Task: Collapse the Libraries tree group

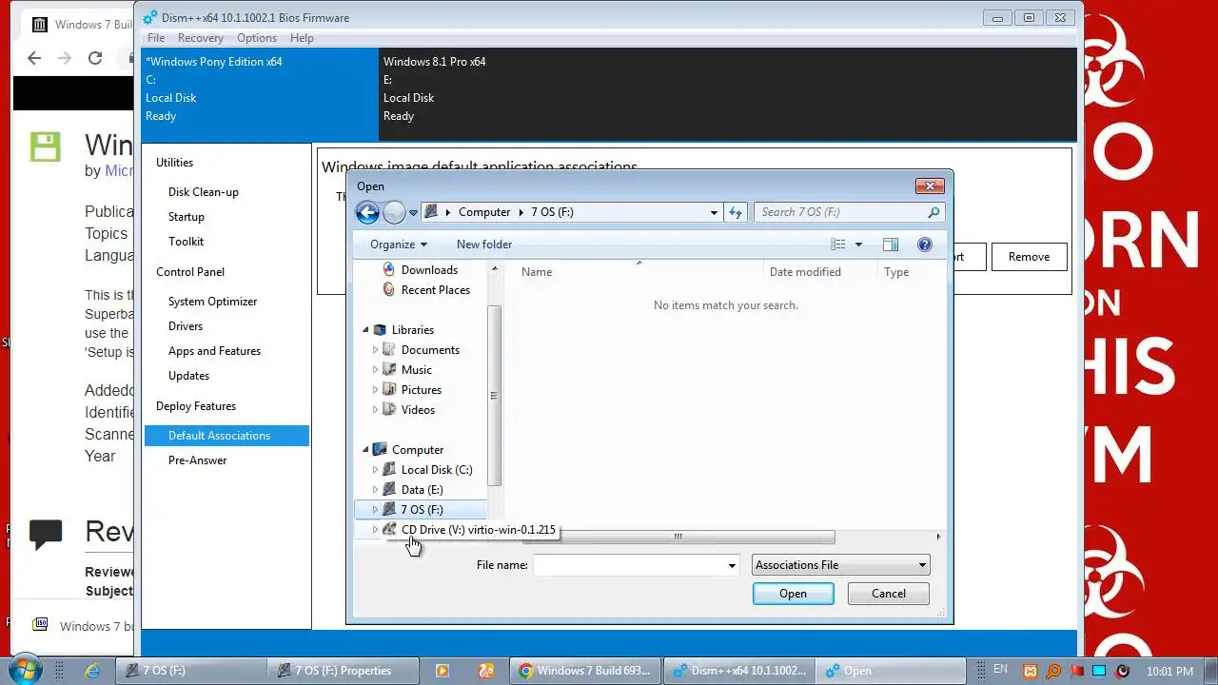Action: (365, 330)
